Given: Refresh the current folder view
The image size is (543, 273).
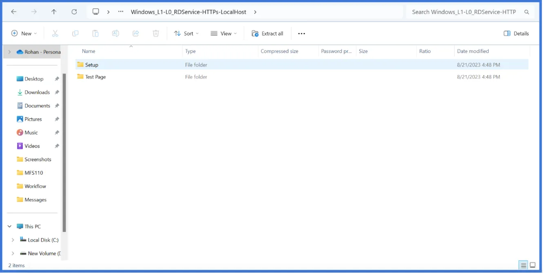Looking at the screenshot, I should point(74,12).
